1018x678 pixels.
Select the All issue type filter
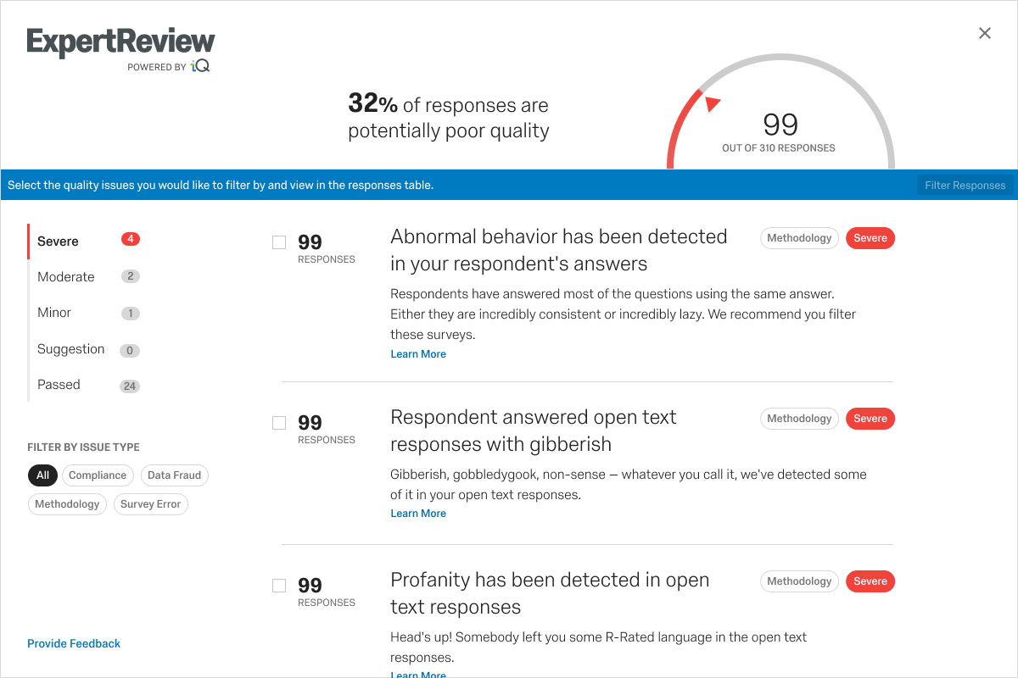point(42,475)
